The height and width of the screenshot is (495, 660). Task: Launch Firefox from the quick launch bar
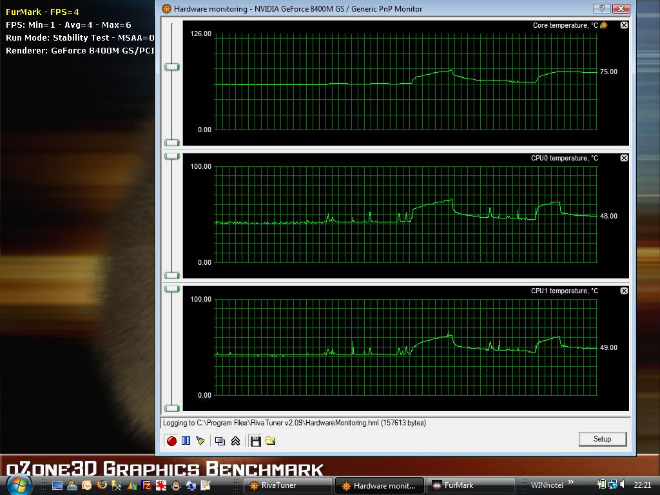point(102,485)
